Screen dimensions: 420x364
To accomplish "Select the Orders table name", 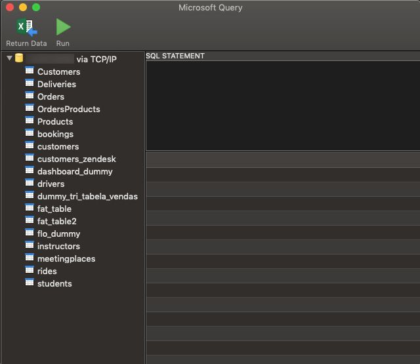I will point(51,96).
